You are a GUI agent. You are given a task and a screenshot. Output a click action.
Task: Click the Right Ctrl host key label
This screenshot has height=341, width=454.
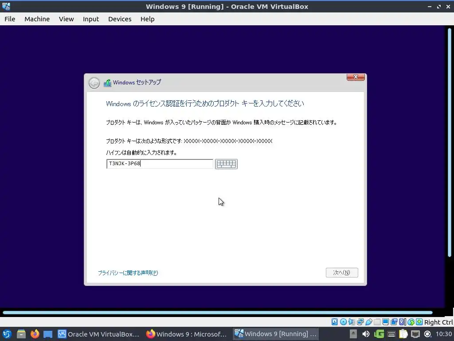click(438, 322)
